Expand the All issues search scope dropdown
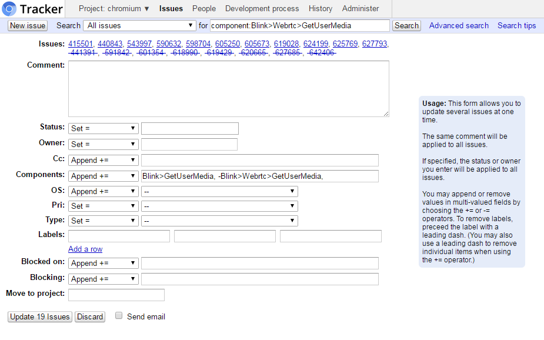The height and width of the screenshot is (340, 544). pyautogui.click(x=140, y=26)
